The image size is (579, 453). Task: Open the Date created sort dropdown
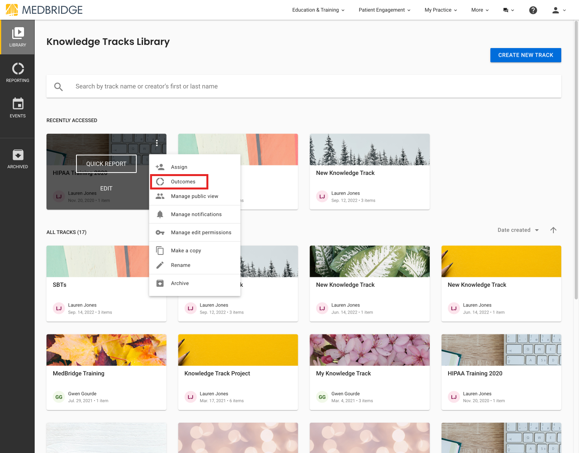tap(517, 230)
